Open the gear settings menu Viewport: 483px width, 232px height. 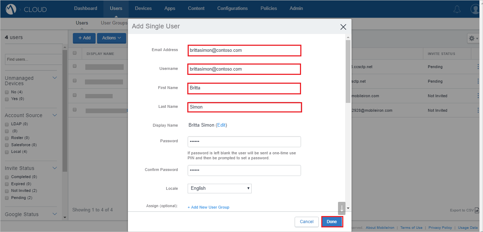473,38
